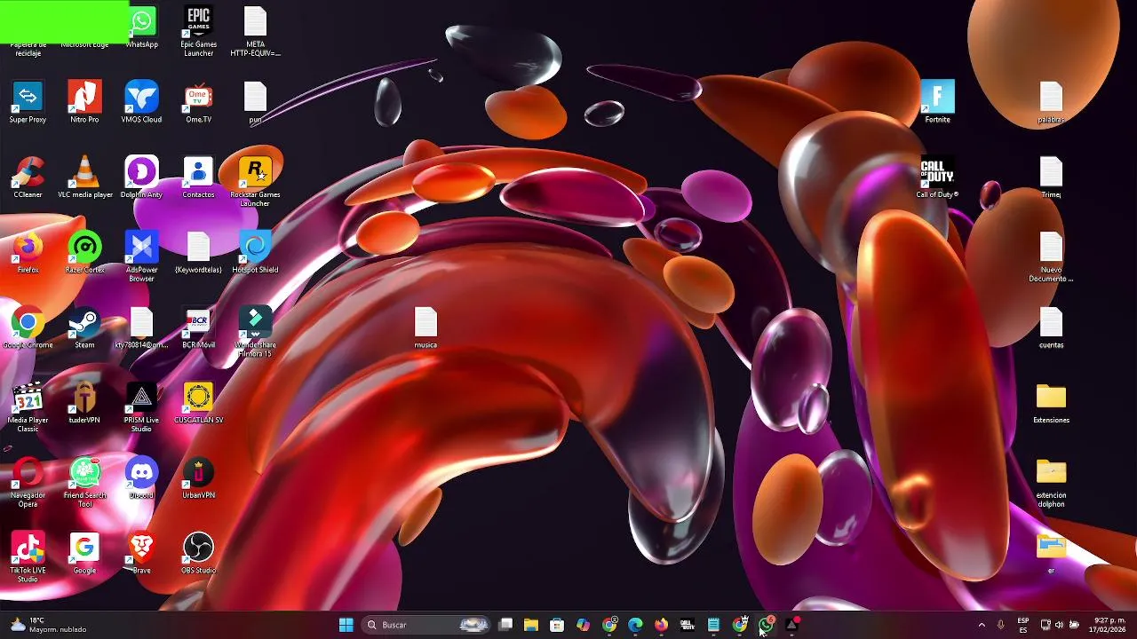The width and height of the screenshot is (1137, 639).
Task: Select the Hotspot Shield icon
Action: point(255,253)
